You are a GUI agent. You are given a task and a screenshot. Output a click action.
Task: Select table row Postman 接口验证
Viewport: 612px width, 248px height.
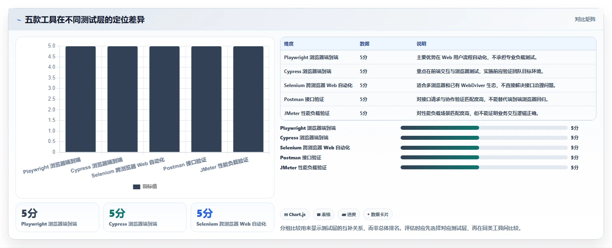tap(438, 99)
